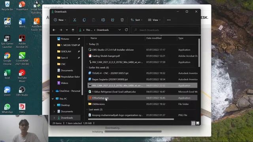
Task: Click the Delete trash icon
Action: 122,20
